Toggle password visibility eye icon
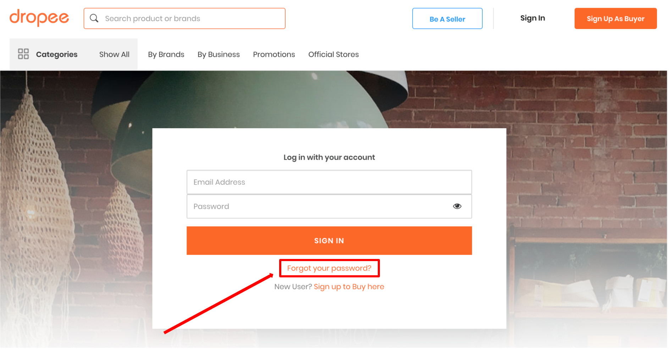The width and height of the screenshot is (669, 350). [x=457, y=207]
